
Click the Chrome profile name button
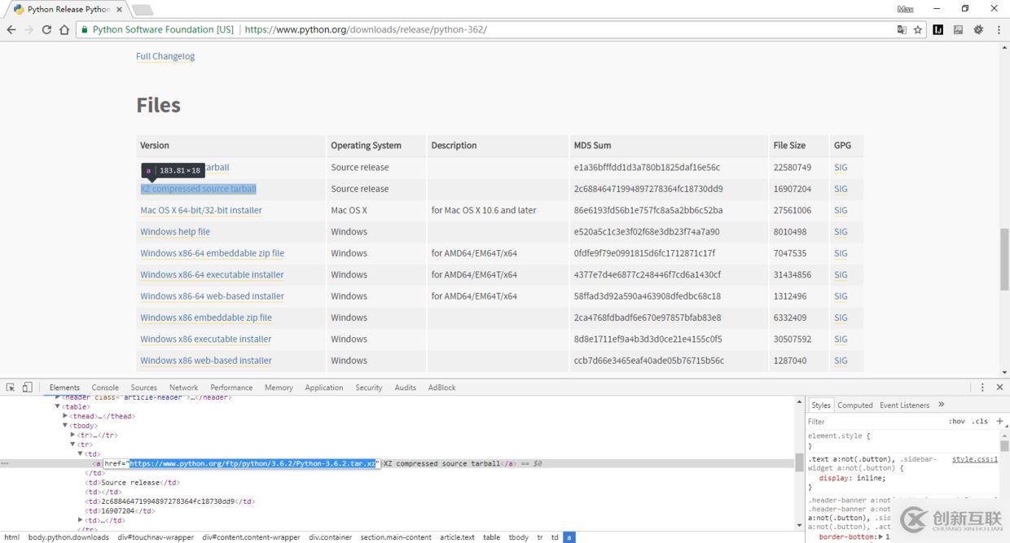pos(905,9)
